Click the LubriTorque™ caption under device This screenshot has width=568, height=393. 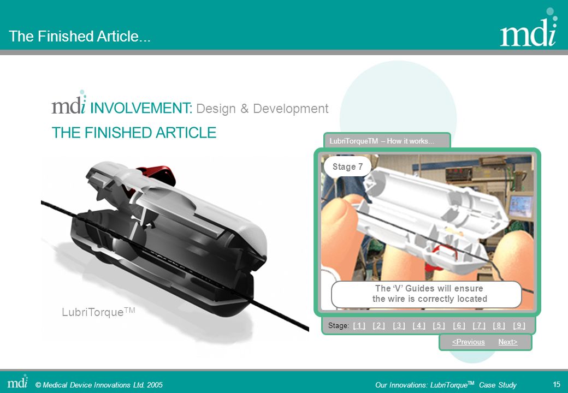coord(98,312)
